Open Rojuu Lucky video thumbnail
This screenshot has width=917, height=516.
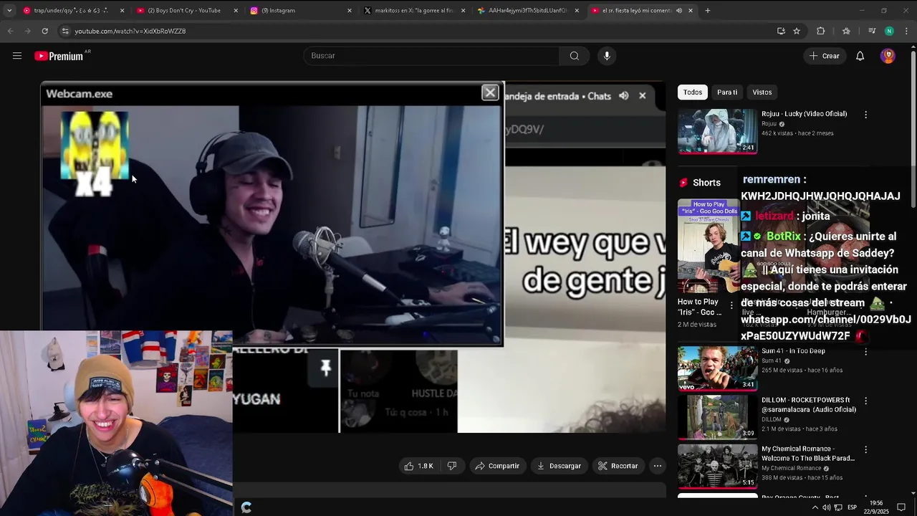point(717,131)
